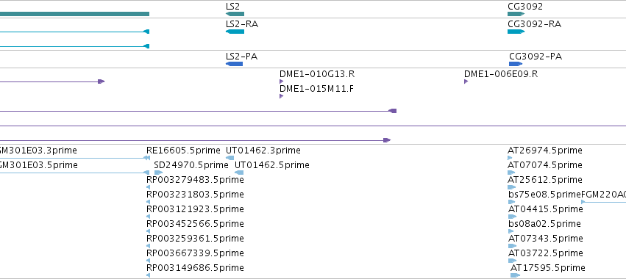Select the LS2 gene arrow glyph

pos(235,14)
